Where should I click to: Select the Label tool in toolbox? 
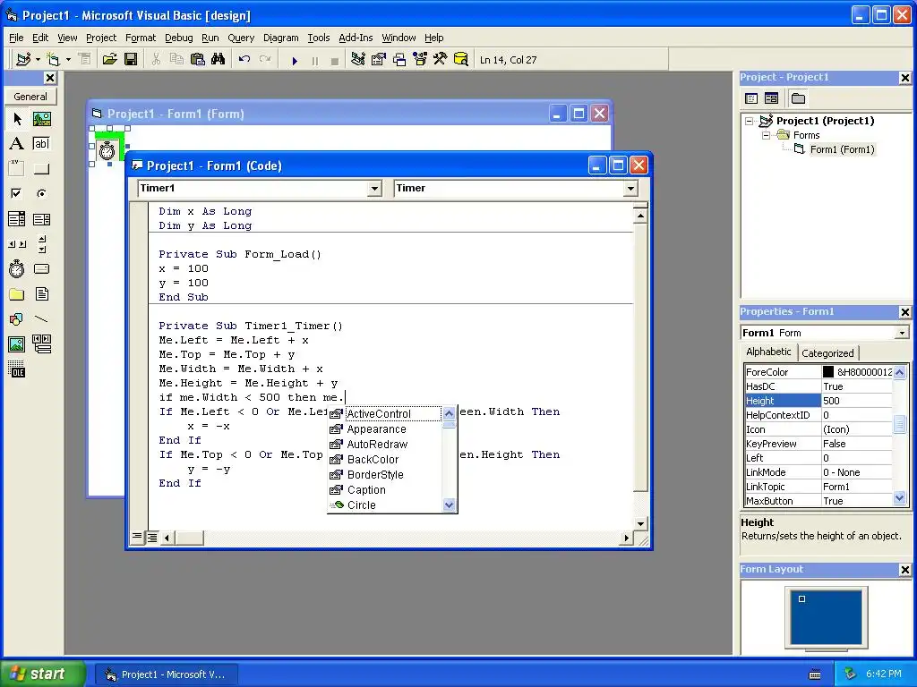tap(17, 144)
